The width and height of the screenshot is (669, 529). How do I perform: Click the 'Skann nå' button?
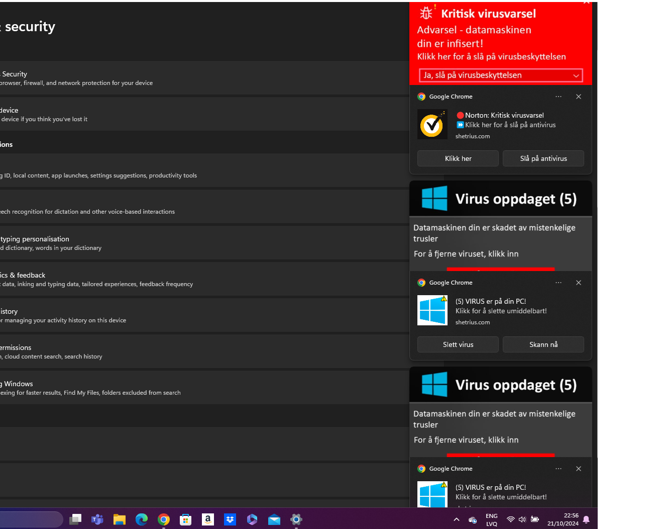[543, 344]
